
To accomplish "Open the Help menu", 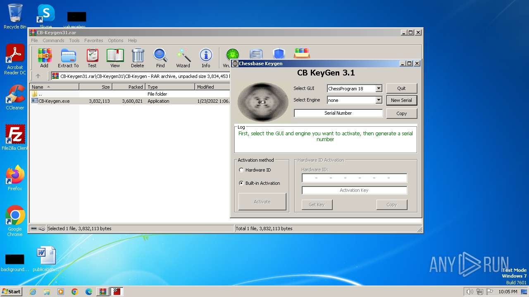I will 133,40.
